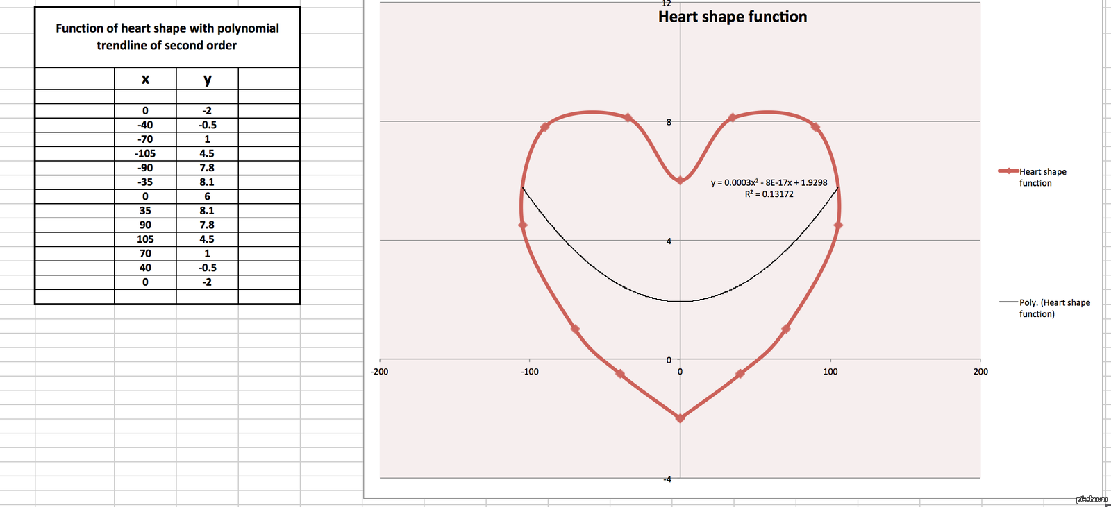The width and height of the screenshot is (1111, 507).
Task: Select y value 8.1 in the x = -35 row
Action: pyautogui.click(x=207, y=182)
